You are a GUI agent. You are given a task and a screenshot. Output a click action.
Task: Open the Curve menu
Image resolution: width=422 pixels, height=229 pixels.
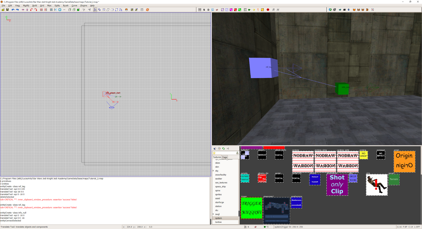(x=74, y=6)
